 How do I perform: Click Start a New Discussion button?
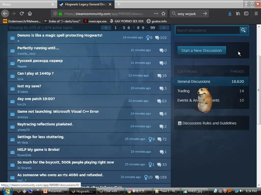tap(202, 51)
